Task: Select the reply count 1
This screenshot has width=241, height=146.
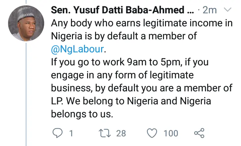Action: [x=71, y=133]
